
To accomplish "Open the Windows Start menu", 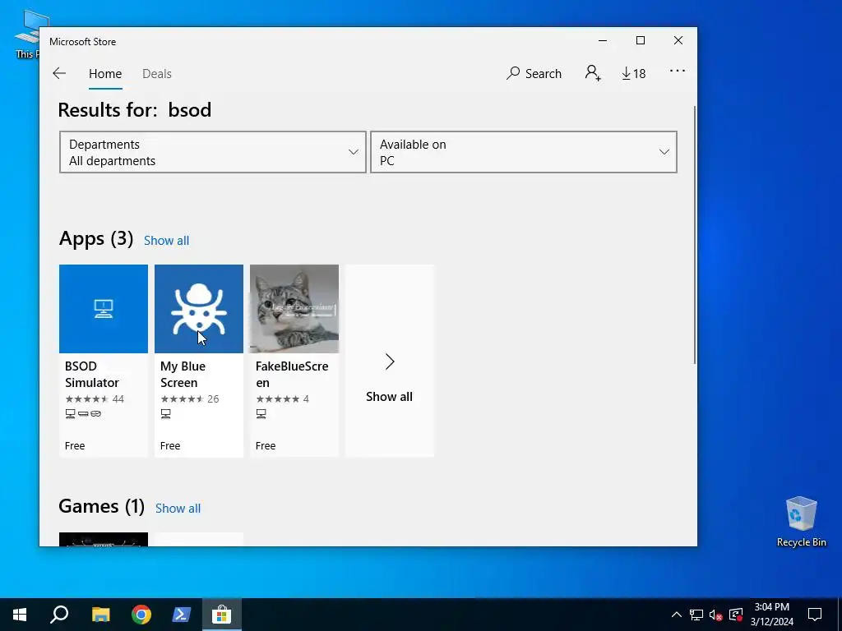I will pos(20,615).
